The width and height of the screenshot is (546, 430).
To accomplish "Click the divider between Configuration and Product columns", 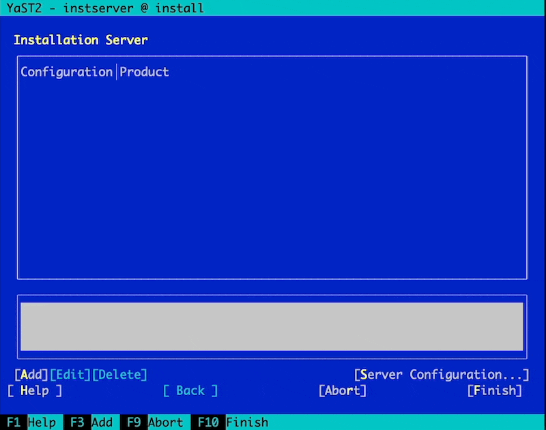I will click(x=116, y=72).
